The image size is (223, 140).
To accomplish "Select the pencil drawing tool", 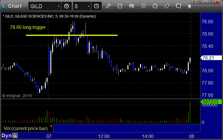I will (x=108, y=6).
